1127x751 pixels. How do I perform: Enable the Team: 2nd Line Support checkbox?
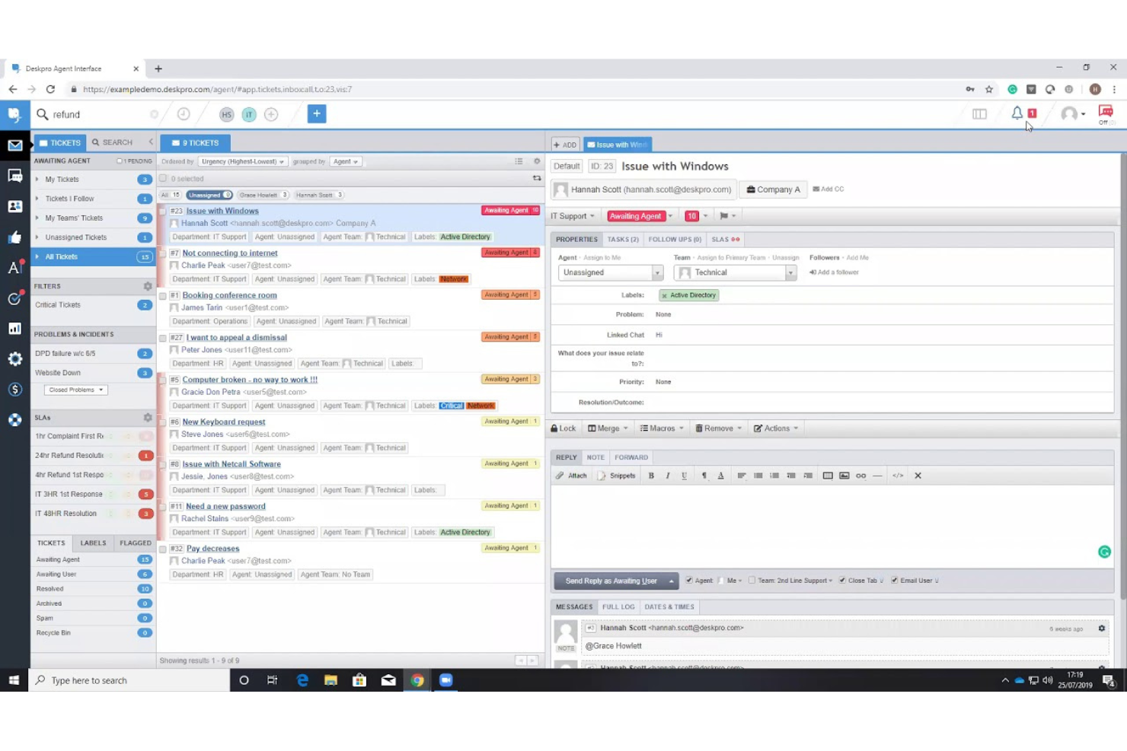click(x=752, y=580)
